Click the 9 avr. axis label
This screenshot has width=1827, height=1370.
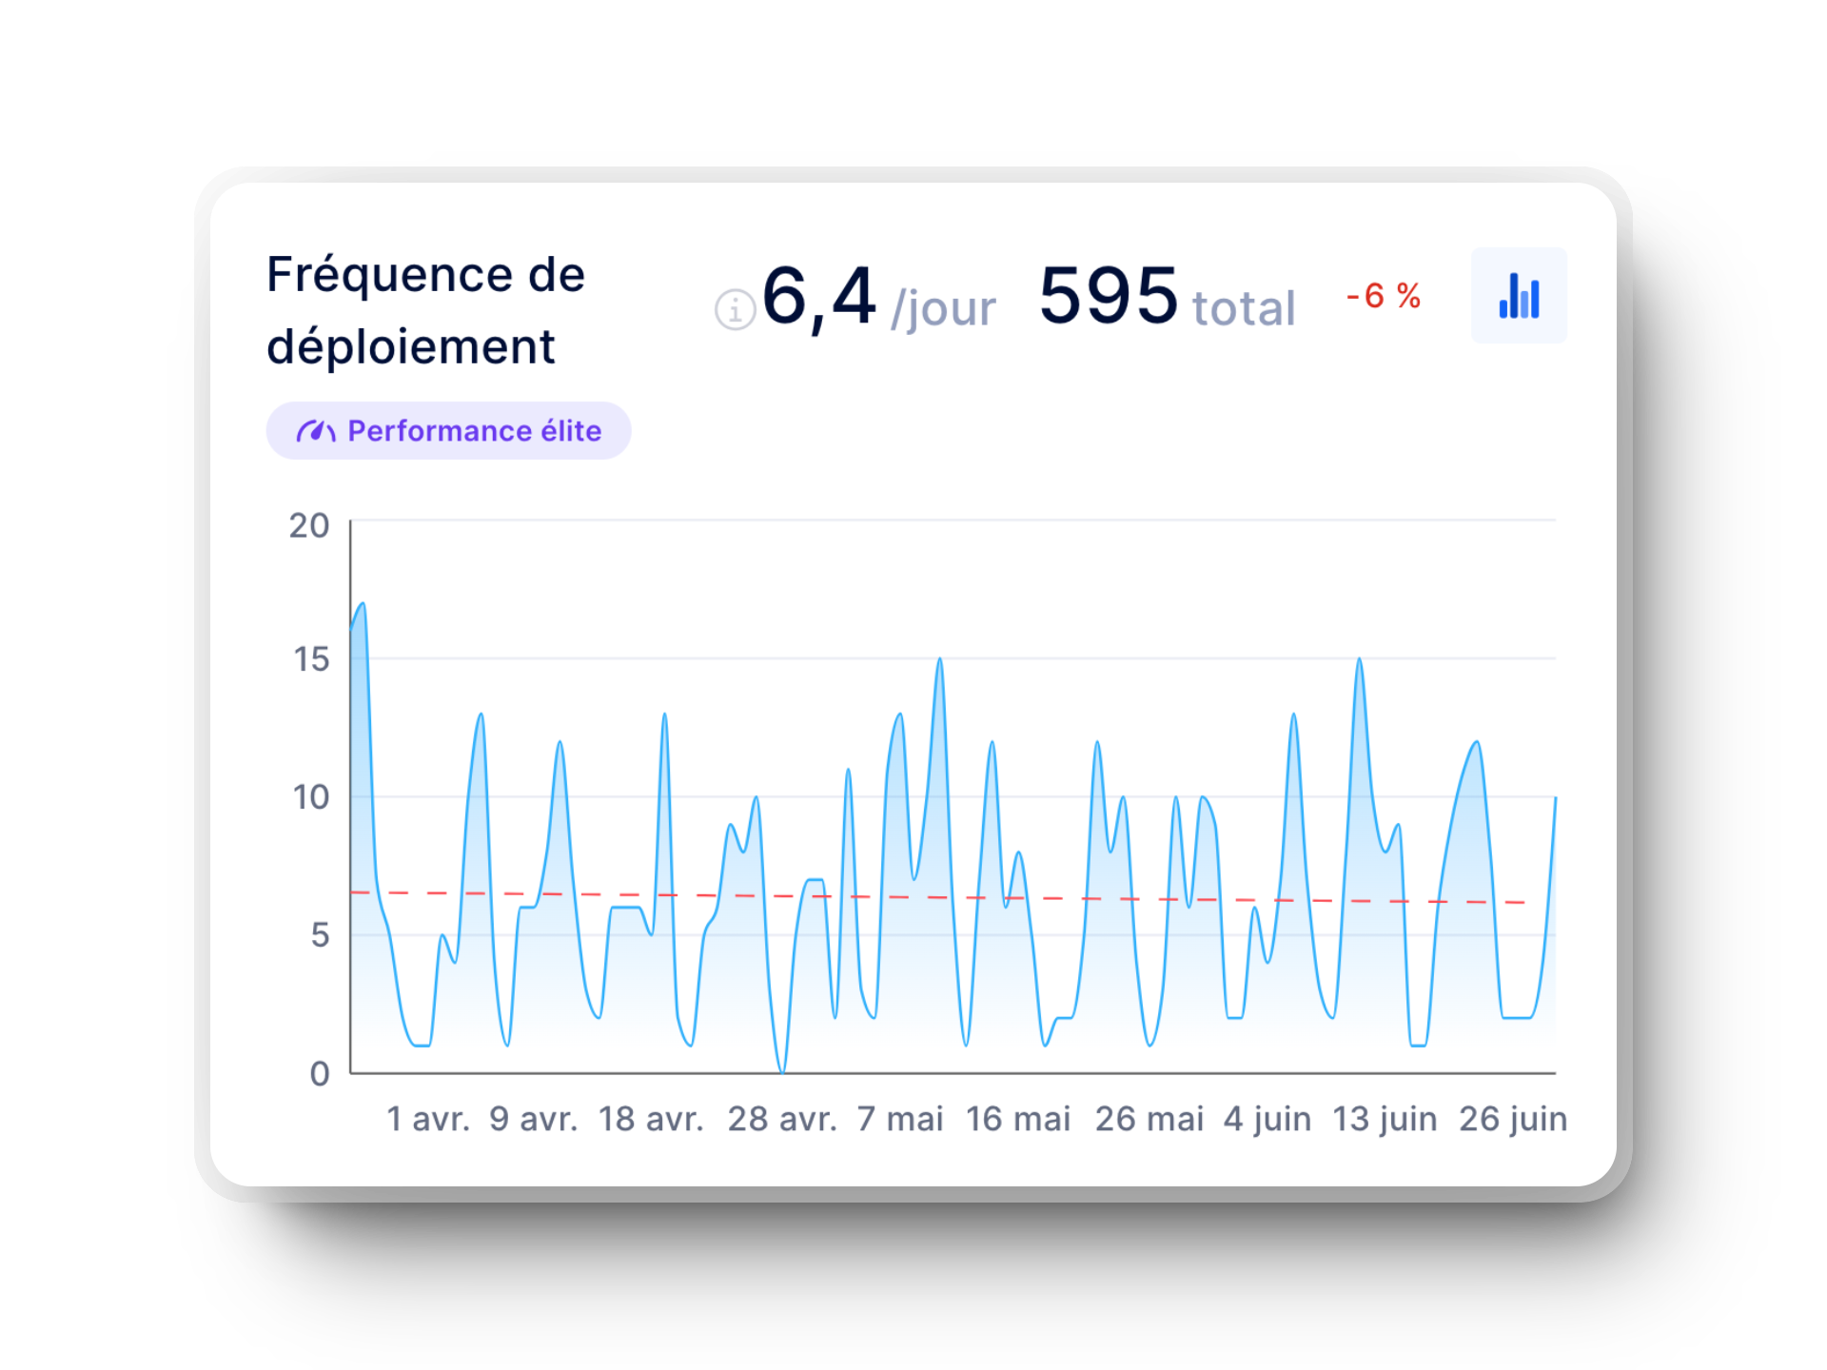(534, 1119)
